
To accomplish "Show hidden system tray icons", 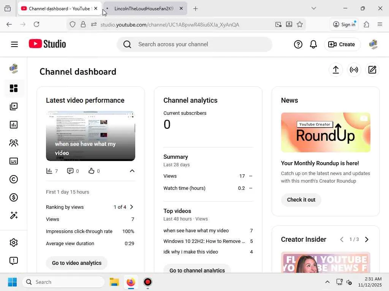I will 327,282.
